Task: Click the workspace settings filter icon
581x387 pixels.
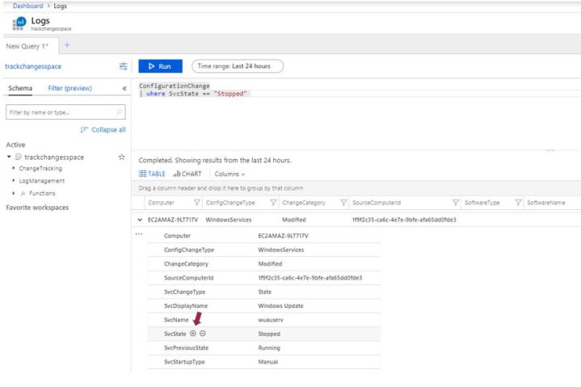Action: tap(123, 65)
